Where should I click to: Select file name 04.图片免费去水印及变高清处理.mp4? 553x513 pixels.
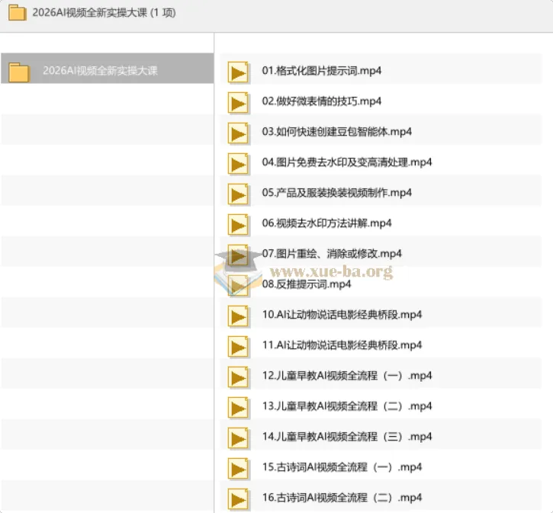[x=347, y=162]
